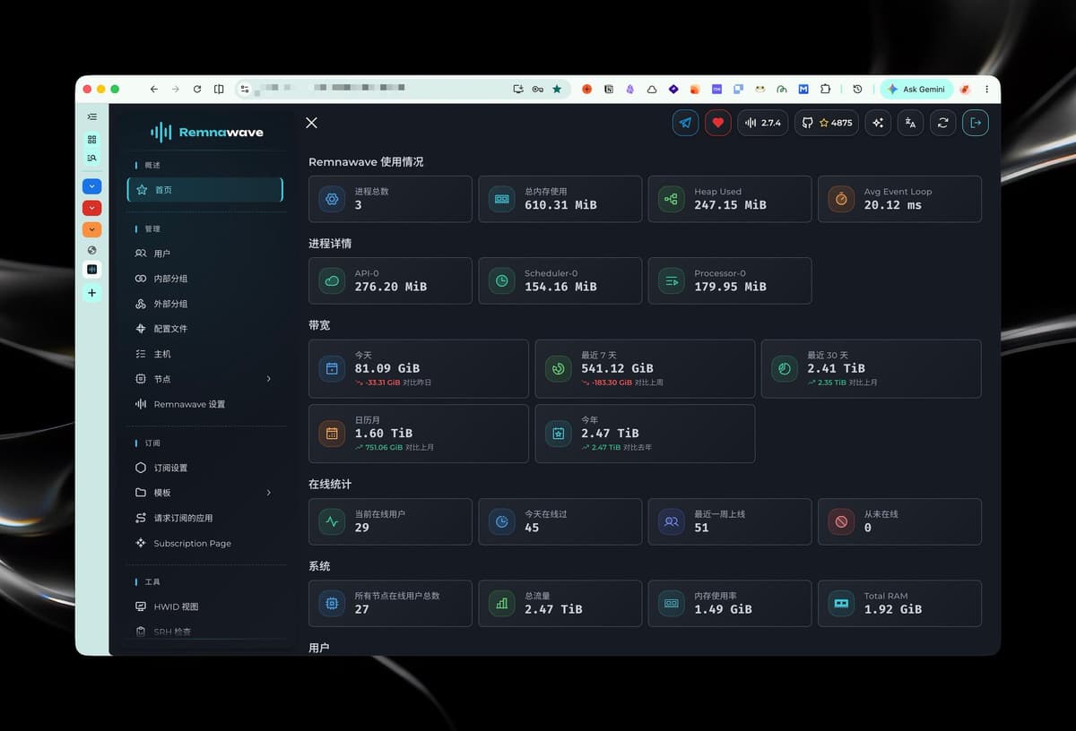Click the 今天在线过 clock icon

tap(502, 521)
